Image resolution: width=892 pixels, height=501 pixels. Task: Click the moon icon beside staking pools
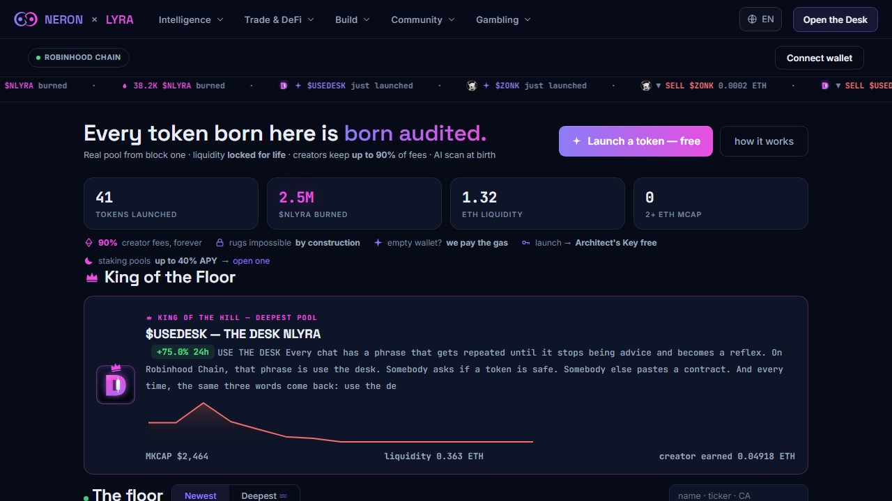[x=89, y=261]
